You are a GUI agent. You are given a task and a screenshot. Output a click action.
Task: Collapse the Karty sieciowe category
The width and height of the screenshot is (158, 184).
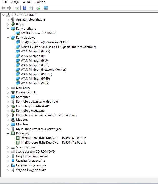click(x=8, y=38)
